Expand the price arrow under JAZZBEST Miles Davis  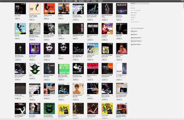pos(77,38)
